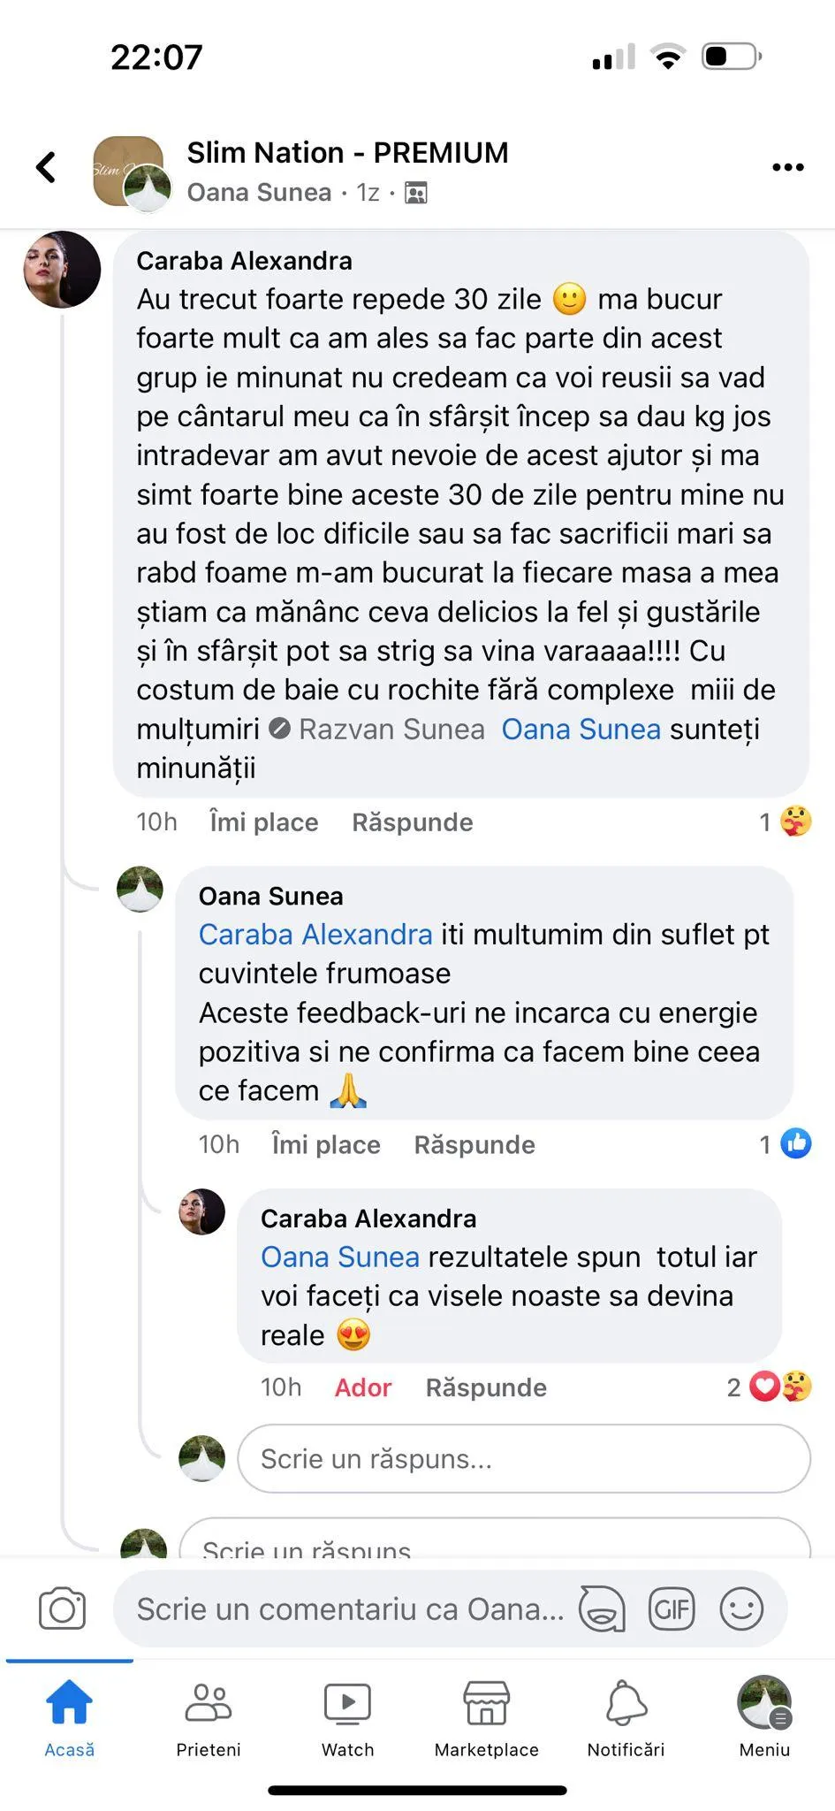Open the sticker/avatar picker icon

point(602,1609)
